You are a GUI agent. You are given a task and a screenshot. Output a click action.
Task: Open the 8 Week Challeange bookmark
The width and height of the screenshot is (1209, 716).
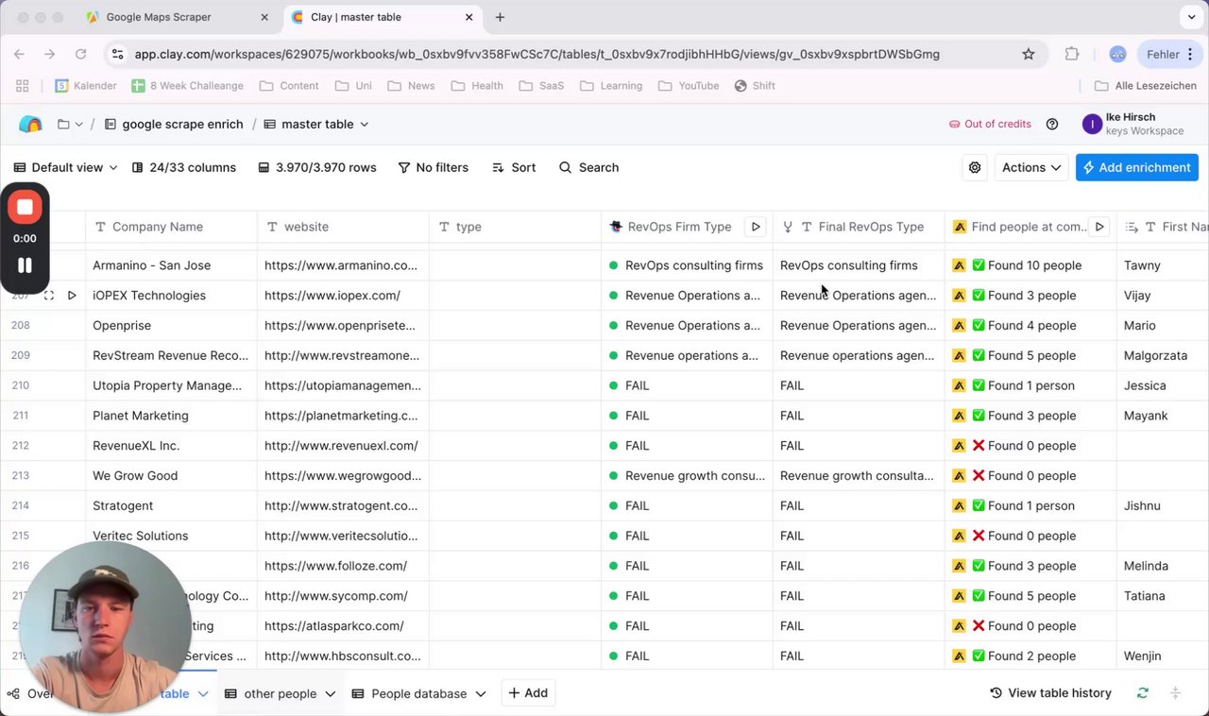coord(187,86)
